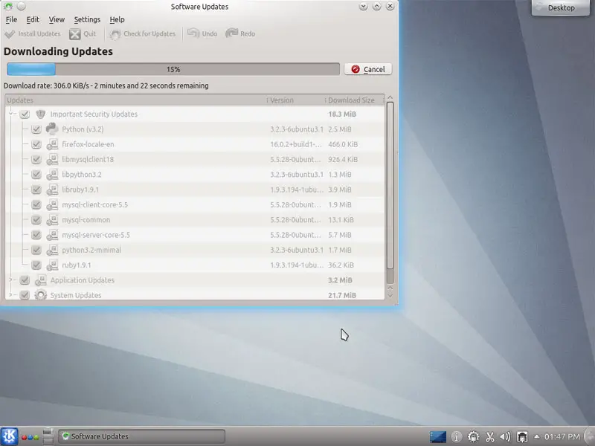Open the KDE application launcher

coord(9,436)
